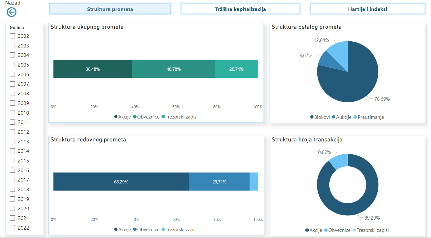Screen dimensions: 431x238
Task: Select the Struktura prometa button
Action: pyautogui.click(x=110, y=9)
